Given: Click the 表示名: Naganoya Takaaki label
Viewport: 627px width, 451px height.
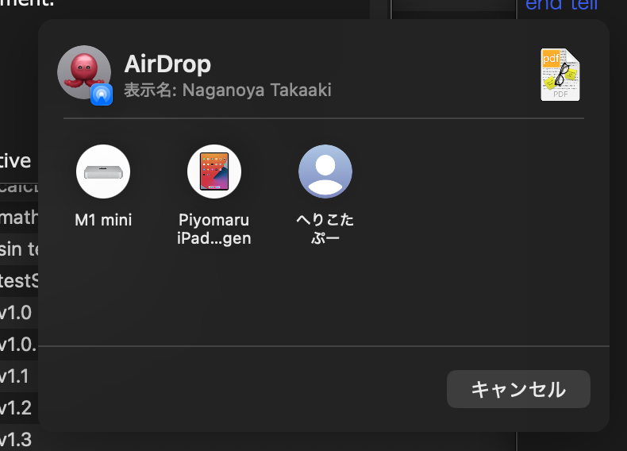Looking at the screenshot, I should (x=228, y=91).
